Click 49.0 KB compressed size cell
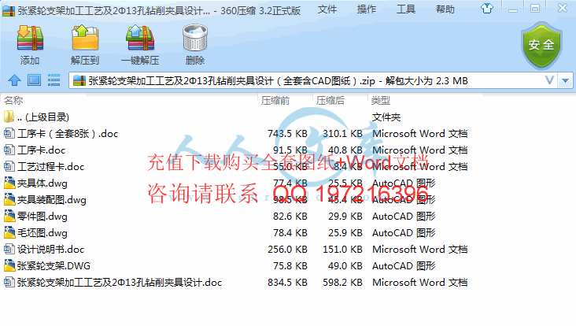Viewport: 576px width, 326px height. coord(345,265)
